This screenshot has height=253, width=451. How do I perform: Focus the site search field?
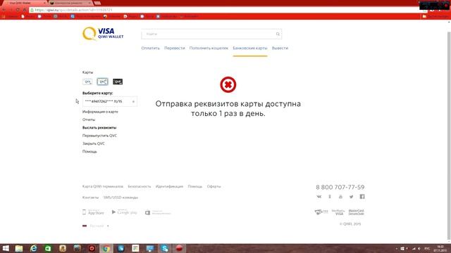coord(211,34)
